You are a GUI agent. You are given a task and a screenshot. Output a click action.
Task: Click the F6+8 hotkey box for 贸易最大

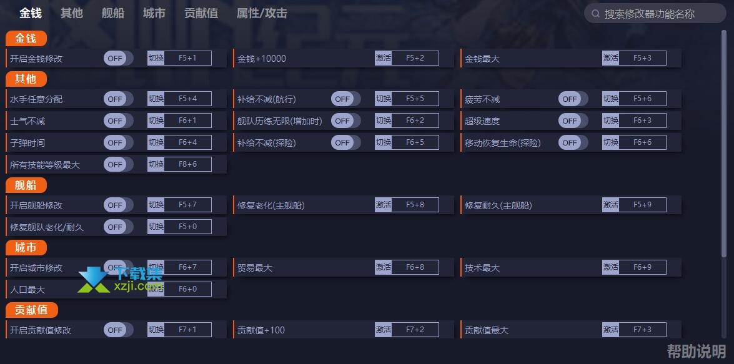point(415,267)
